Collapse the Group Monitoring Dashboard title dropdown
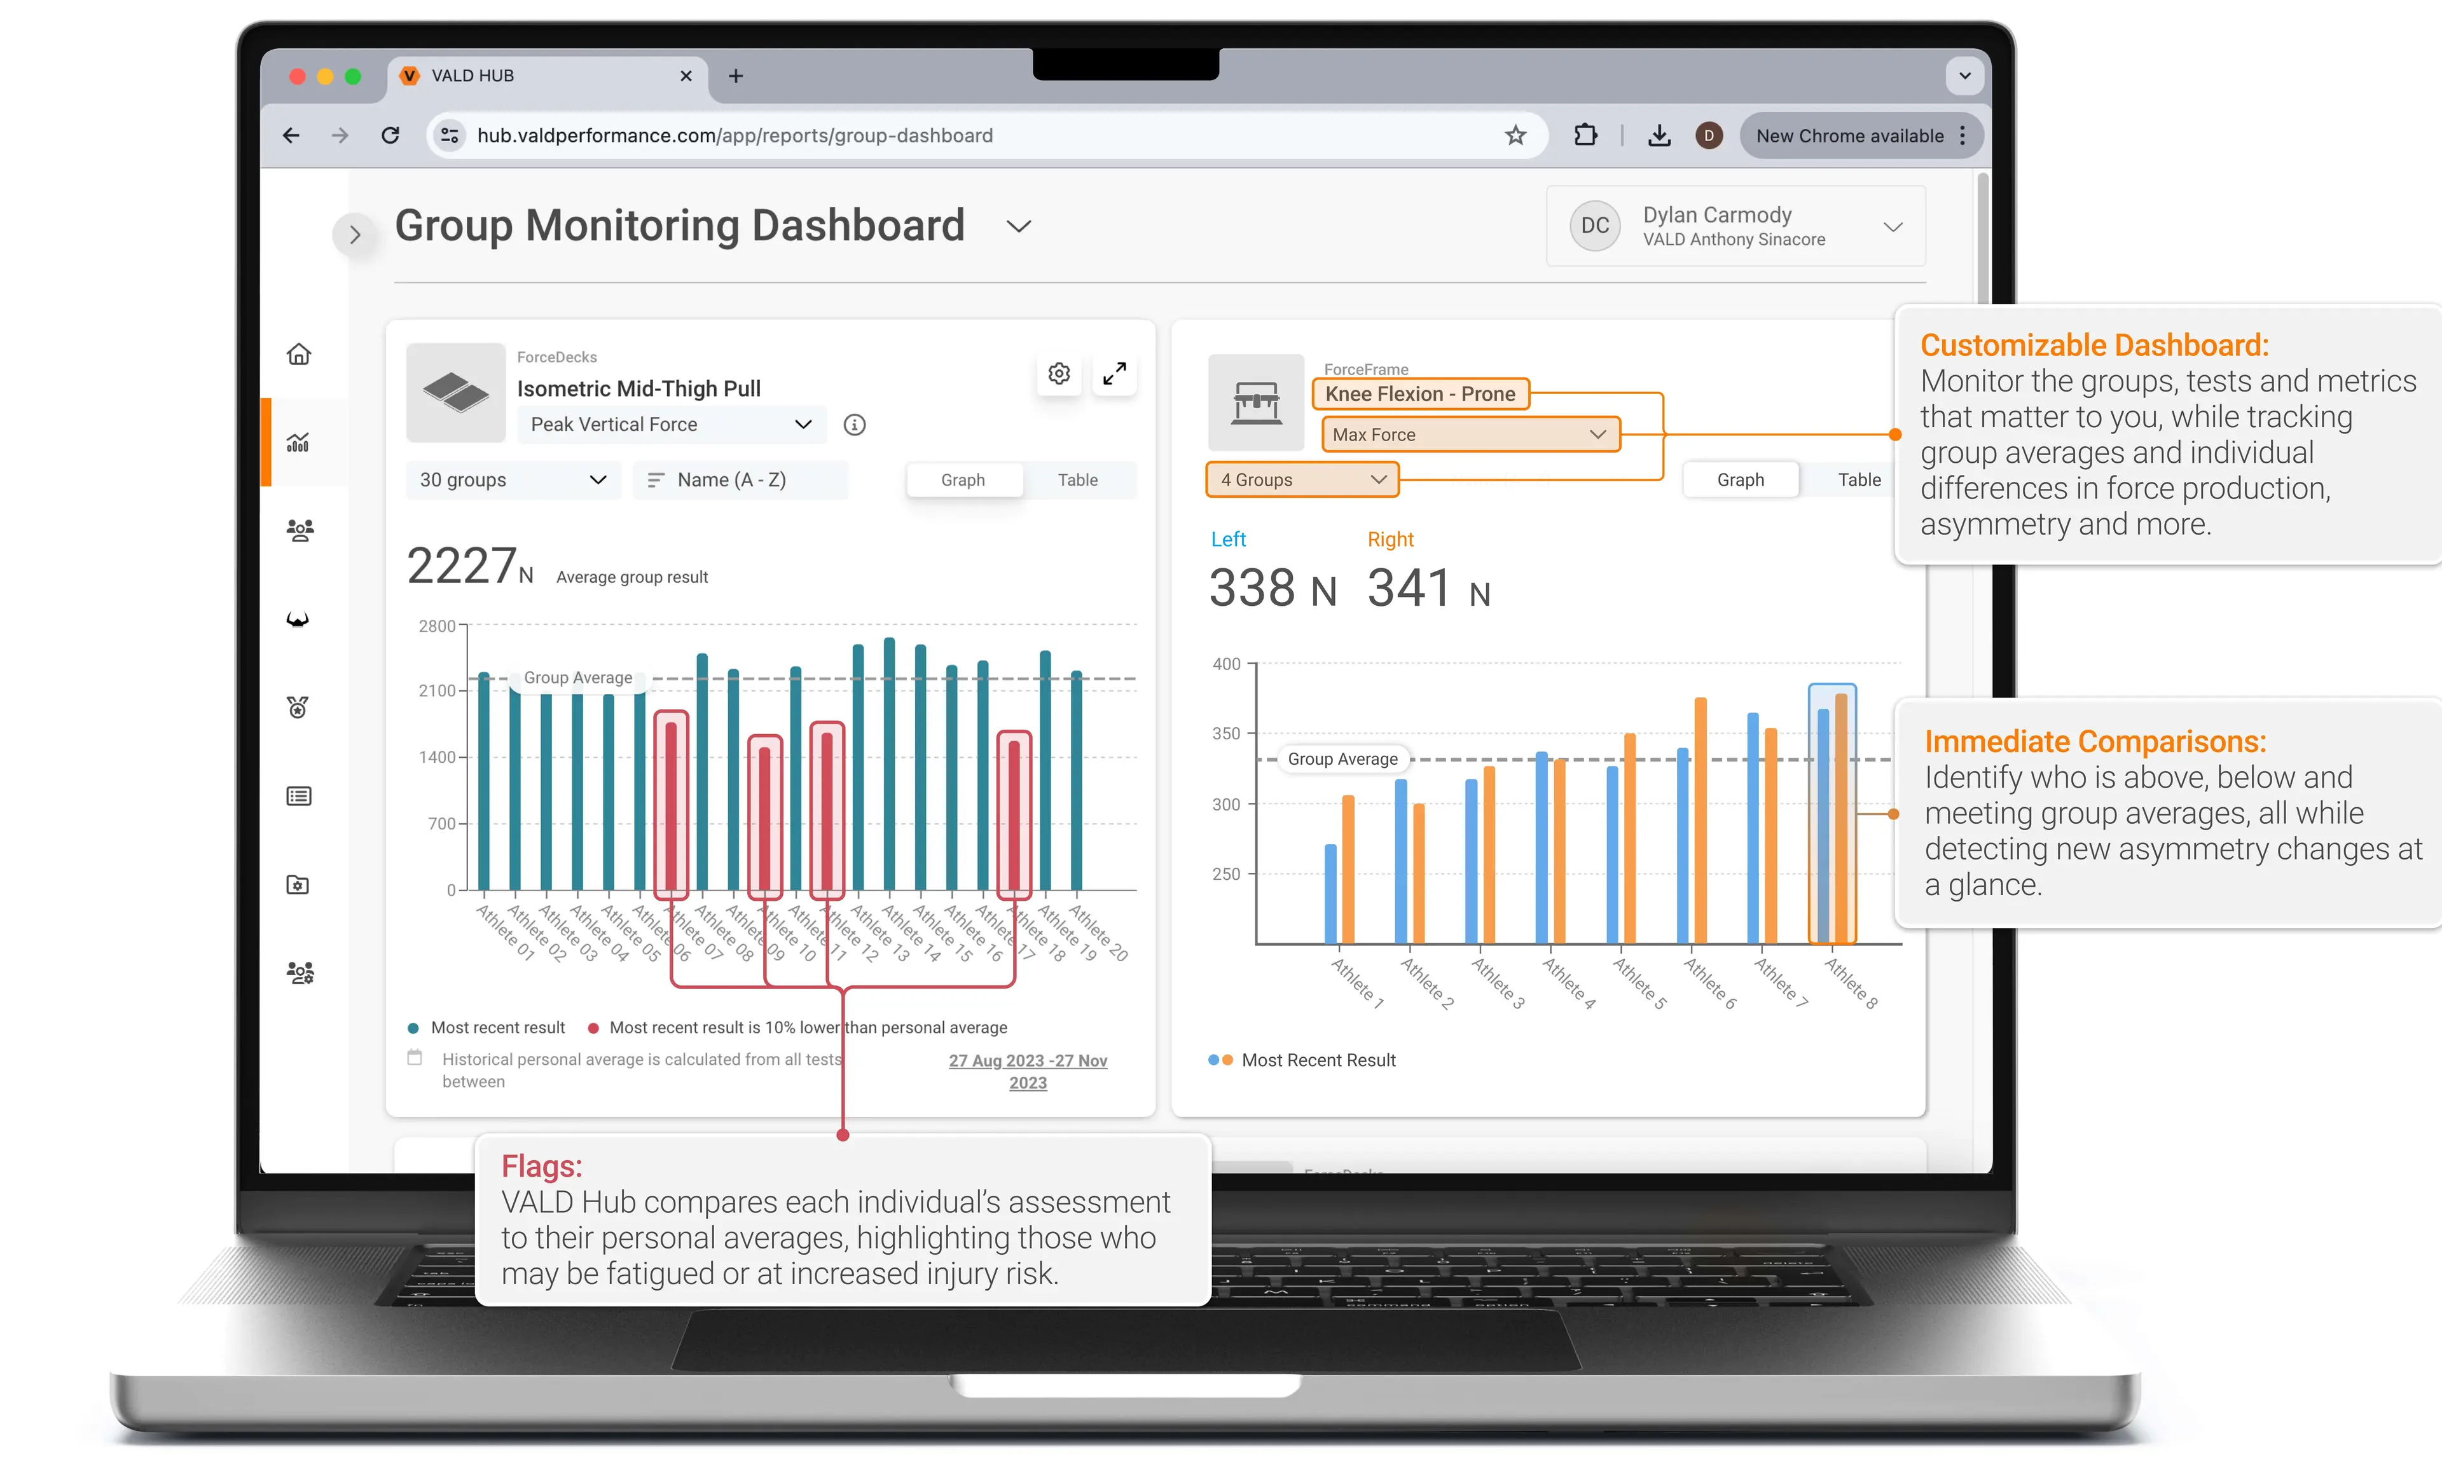Viewport: 2442px width, 1464px height. pos(1018,226)
